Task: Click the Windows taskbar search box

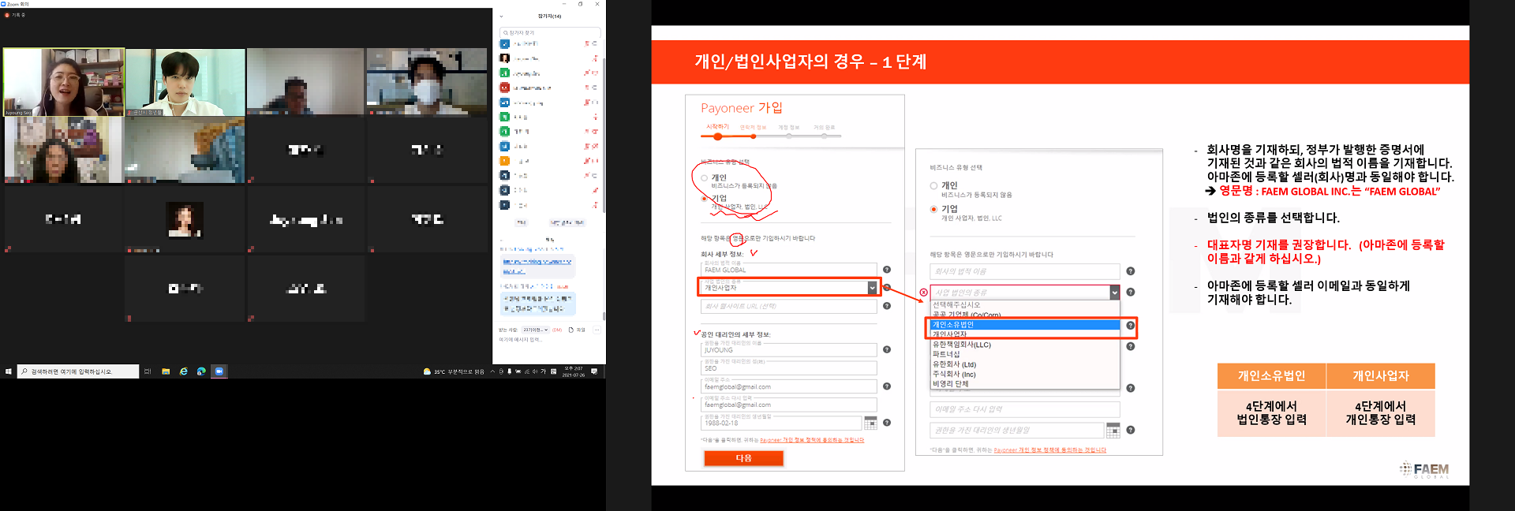Action: click(x=78, y=371)
